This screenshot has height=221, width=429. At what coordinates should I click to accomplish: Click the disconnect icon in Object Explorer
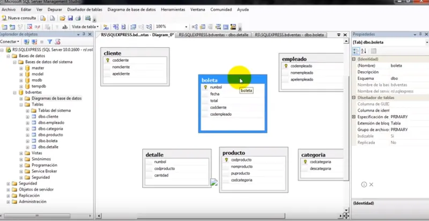[34, 42]
